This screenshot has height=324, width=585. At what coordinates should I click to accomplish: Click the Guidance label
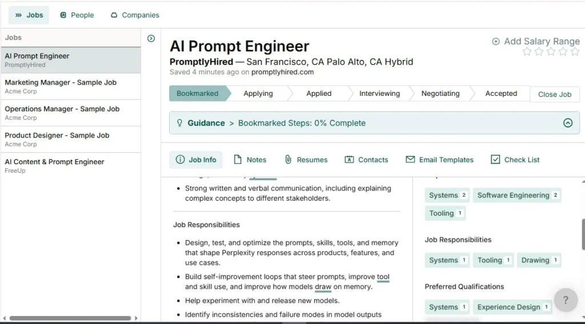pos(206,123)
